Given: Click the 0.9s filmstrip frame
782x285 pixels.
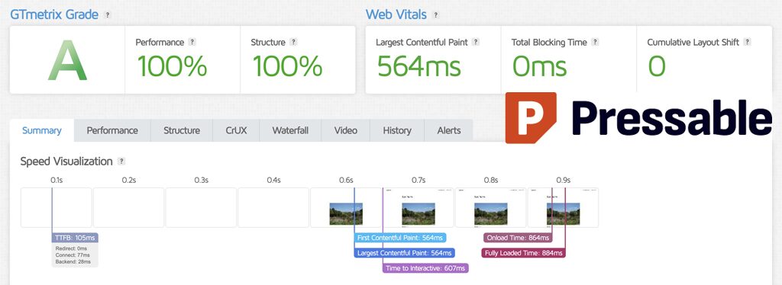Looking at the screenshot, I should pyautogui.click(x=563, y=207).
